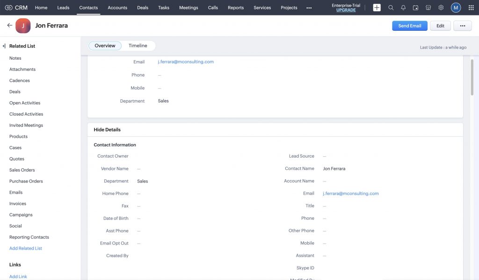Open the more modules ellipsis in navbar
Image resolution: width=479 pixels, height=280 pixels.
309,7
